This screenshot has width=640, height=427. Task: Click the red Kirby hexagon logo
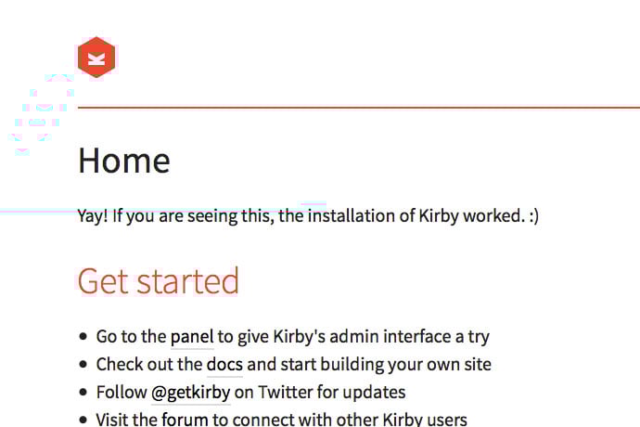[x=96, y=58]
